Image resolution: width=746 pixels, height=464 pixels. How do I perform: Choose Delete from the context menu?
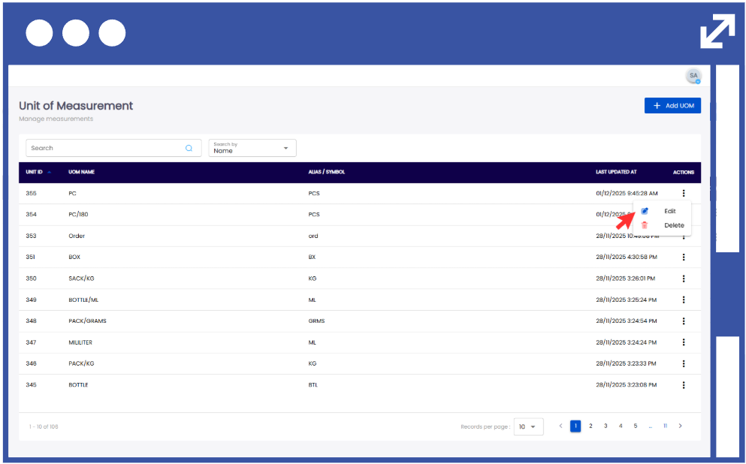click(674, 225)
